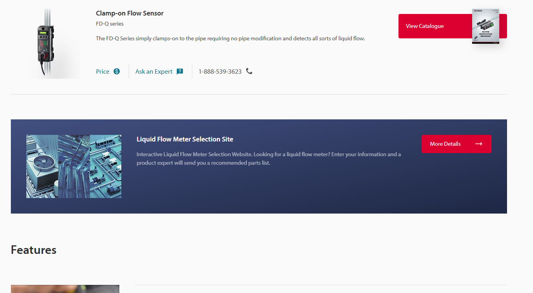Click the Interactive Liquid Flow Meter banner description
Viewport: 533px width, 293px height.
269,159
